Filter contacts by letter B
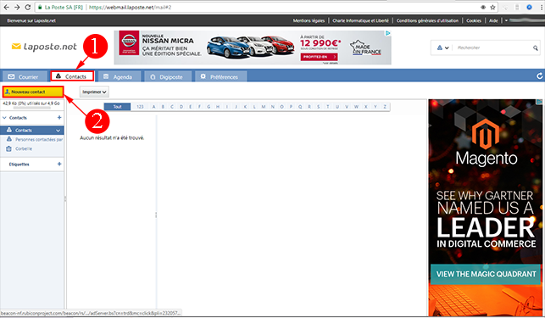This screenshot has height=318, width=545. (163, 107)
